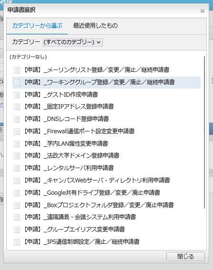Switch to 最近使用したもの tab

[95, 26]
